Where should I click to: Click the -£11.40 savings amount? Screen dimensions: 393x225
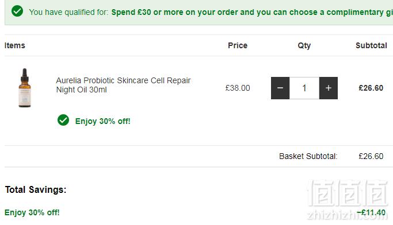click(371, 212)
